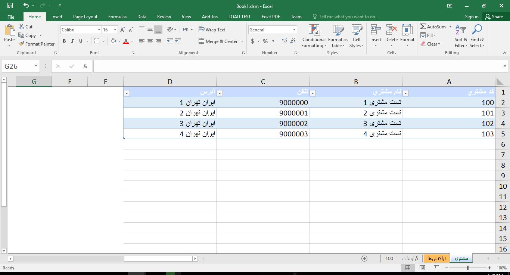This screenshot has height=275, width=510.
Task: Switch to the Formulas ribbon tab
Action: [x=117, y=17]
